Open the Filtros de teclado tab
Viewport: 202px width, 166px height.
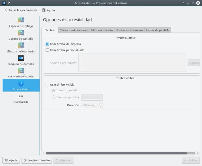click(x=101, y=30)
